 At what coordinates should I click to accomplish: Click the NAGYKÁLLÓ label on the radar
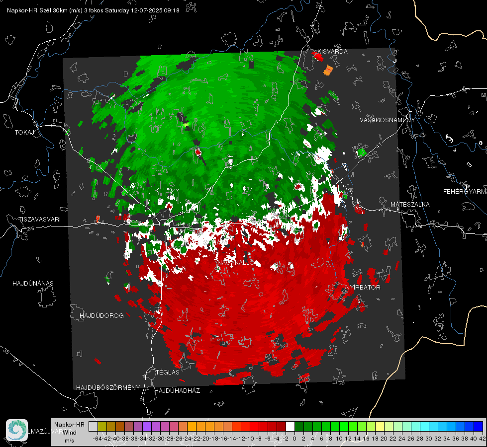[235, 262]
